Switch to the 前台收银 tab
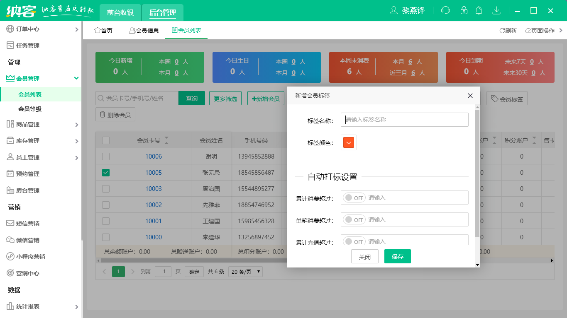 click(x=120, y=12)
